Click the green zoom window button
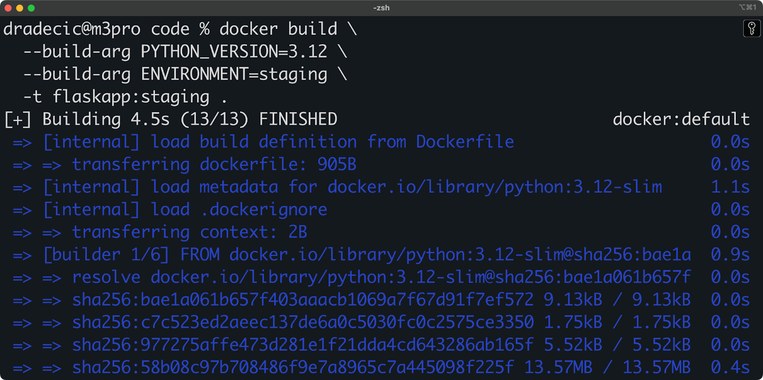This screenshot has height=380, width=763. tap(31, 8)
